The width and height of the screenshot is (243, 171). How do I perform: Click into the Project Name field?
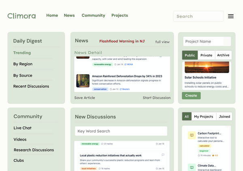[207, 41]
